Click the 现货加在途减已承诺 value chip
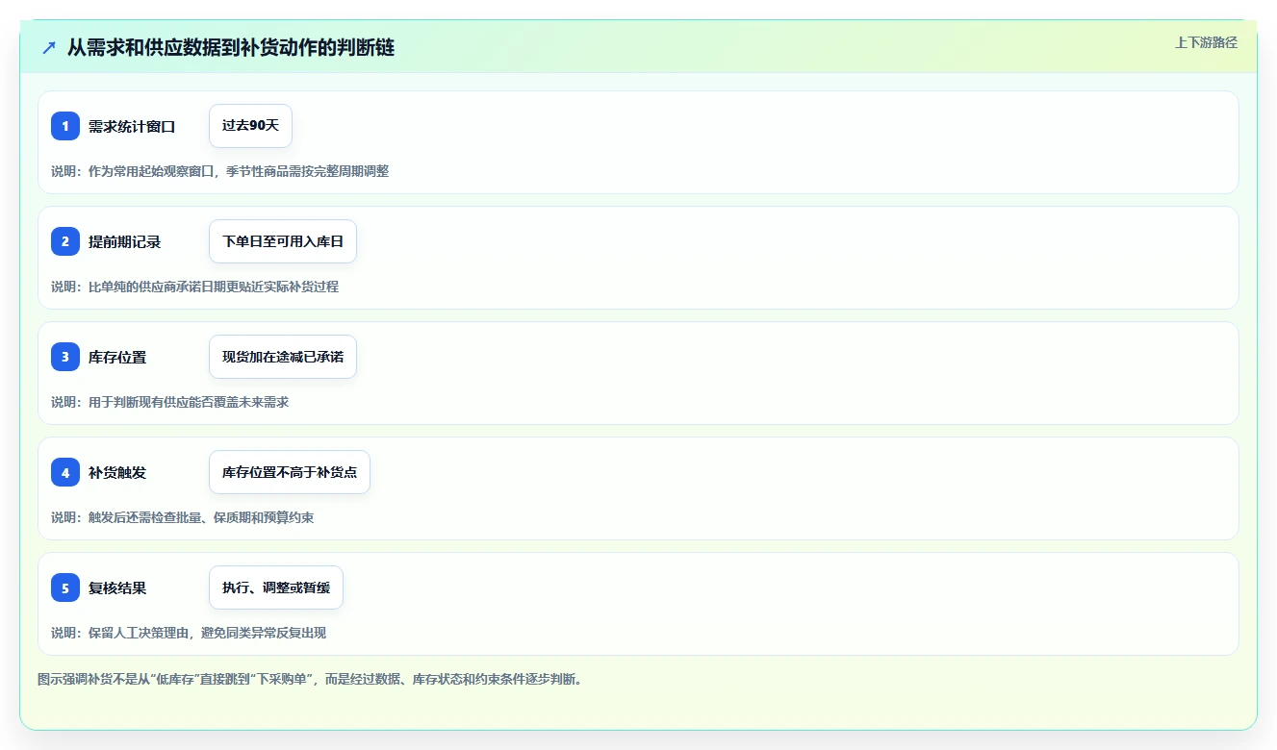The width and height of the screenshot is (1277, 750). (x=283, y=357)
